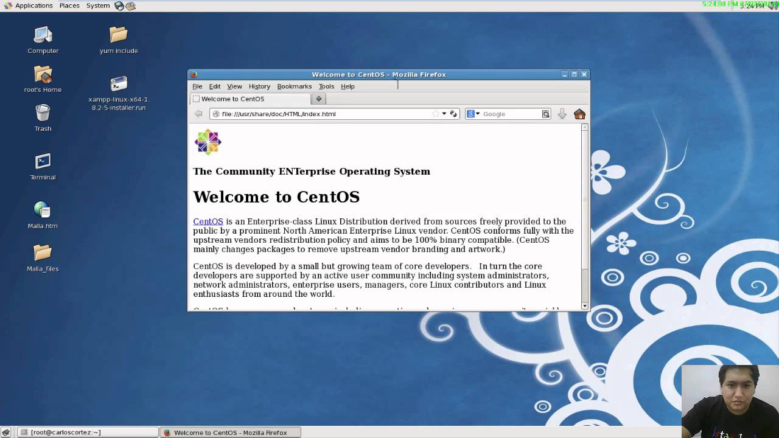The height and width of the screenshot is (438, 779).
Task: Open the Places menu
Action: point(69,5)
